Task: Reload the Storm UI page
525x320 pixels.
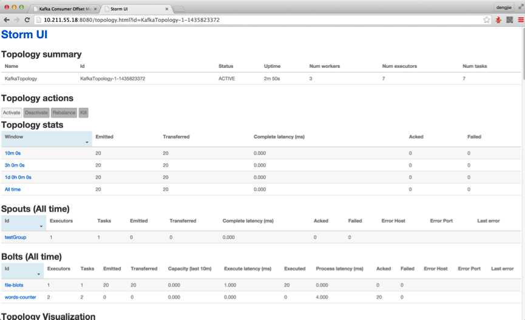Action: pyautogui.click(x=27, y=20)
